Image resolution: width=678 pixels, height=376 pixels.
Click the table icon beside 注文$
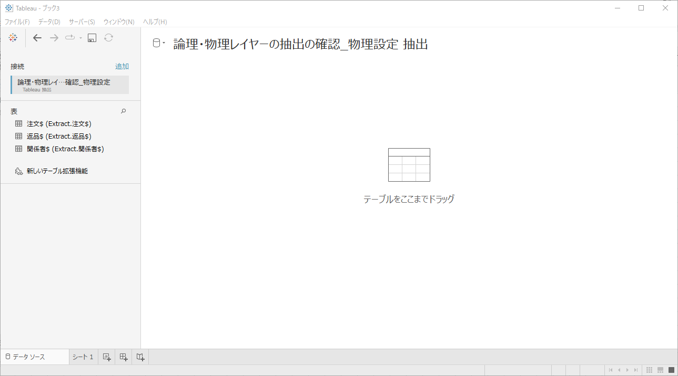[18, 124]
